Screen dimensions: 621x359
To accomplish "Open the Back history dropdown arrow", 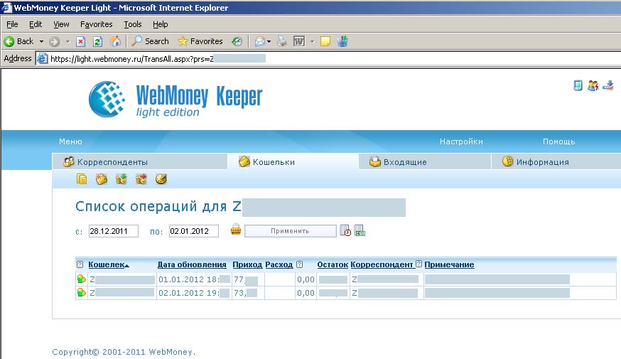I will click(41, 41).
